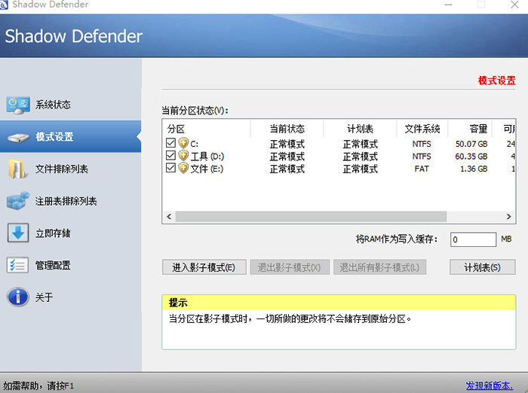Click 退出影子模式(X) button
The image size is (528, 393).
(290, 267)
